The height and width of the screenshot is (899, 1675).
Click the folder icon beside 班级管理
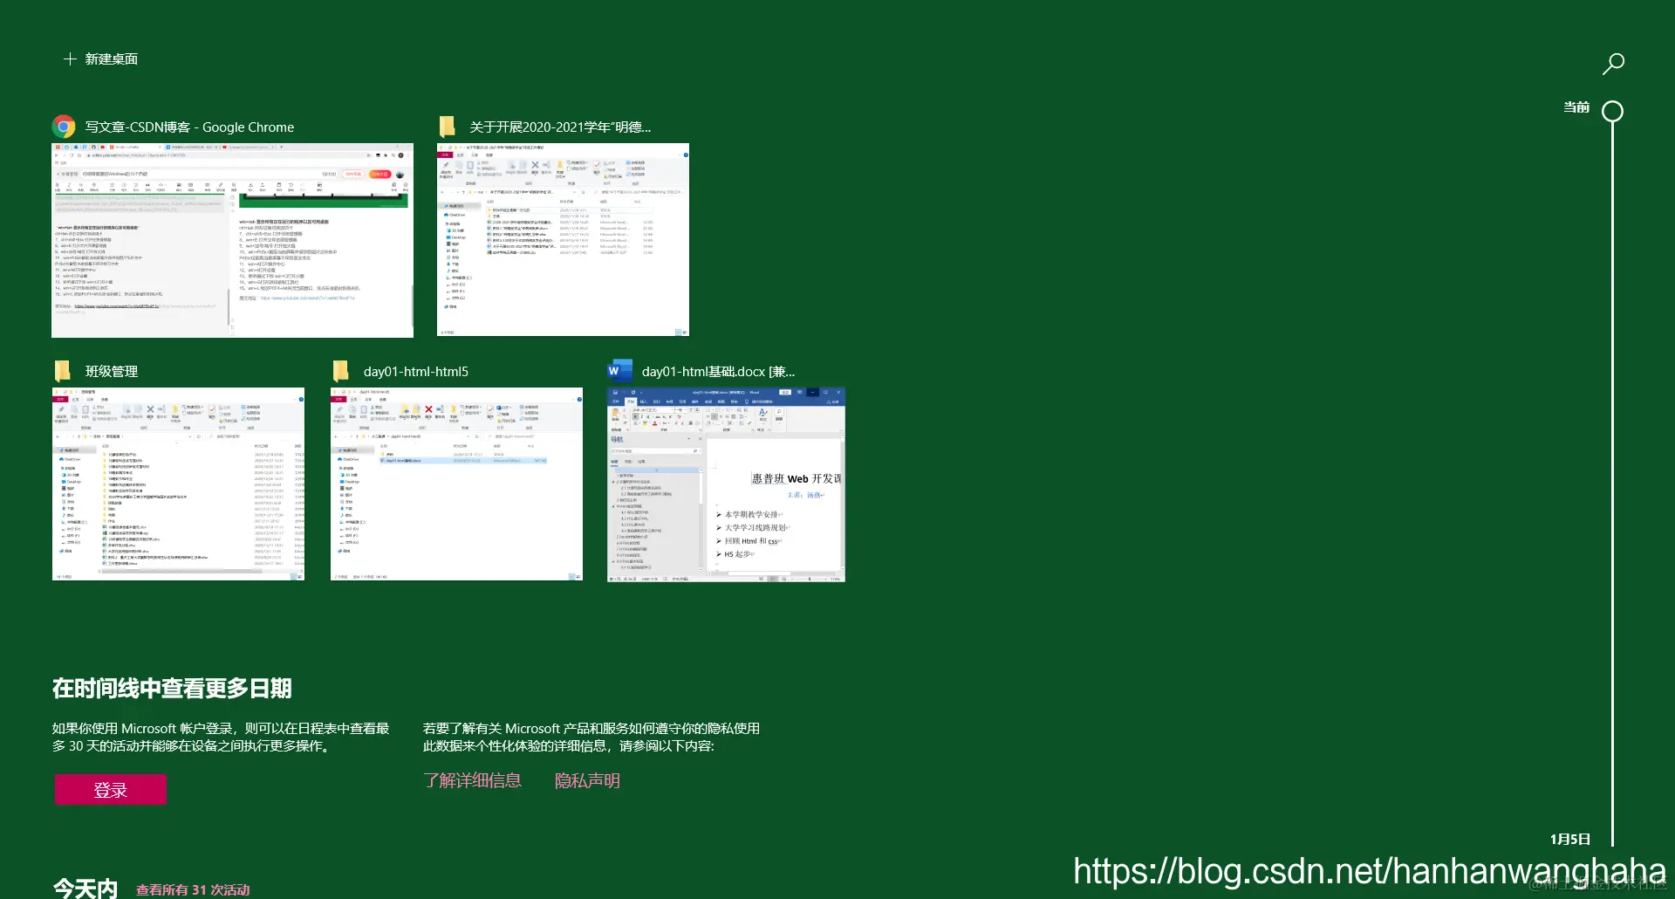[x=63, y=371]
